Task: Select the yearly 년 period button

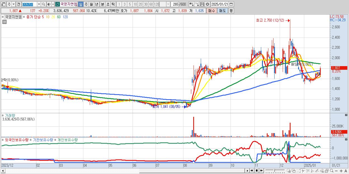Action: tap(96, 4)
